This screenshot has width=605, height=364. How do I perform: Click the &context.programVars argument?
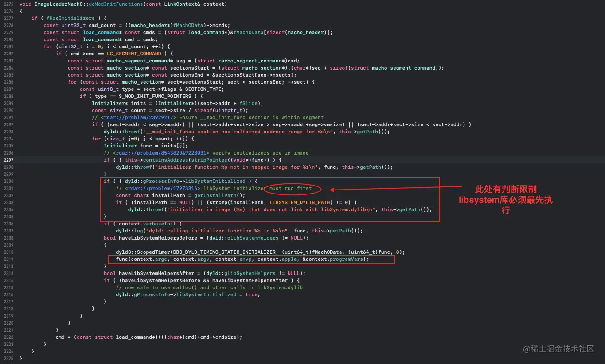pos(333,259)
